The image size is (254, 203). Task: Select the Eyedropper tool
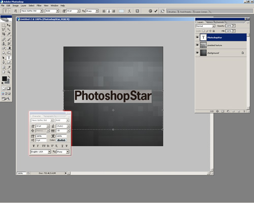point(9,67)
